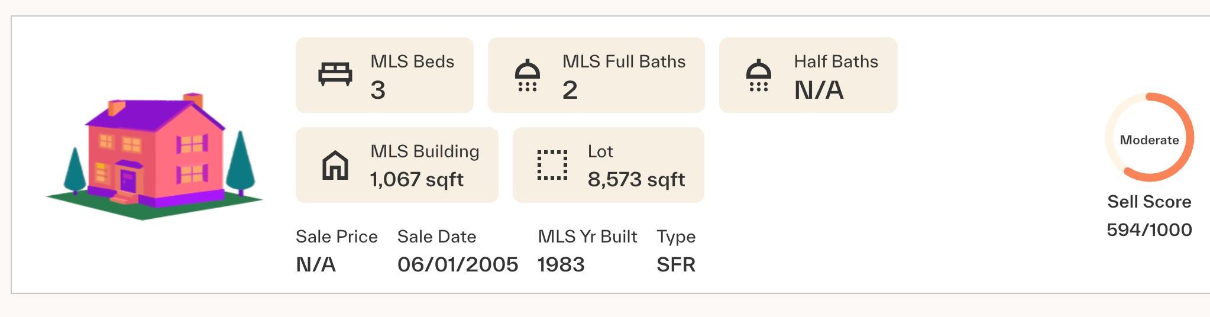Click the MLS Yr Built heading
The width and height of the screenshot is (1210, 317).
[x=587, y=237]
